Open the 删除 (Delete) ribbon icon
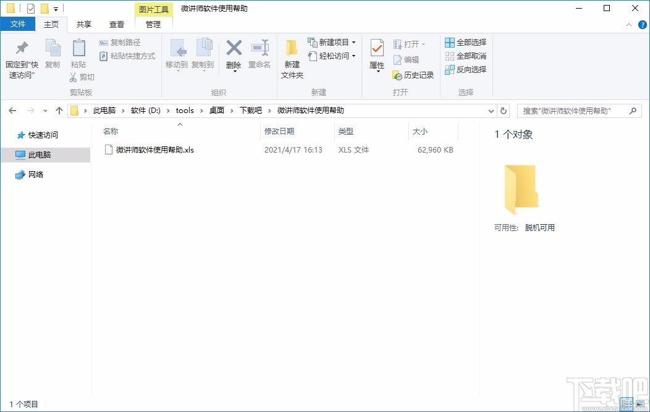This screenshot has width=650, height=412. (234, 56)
